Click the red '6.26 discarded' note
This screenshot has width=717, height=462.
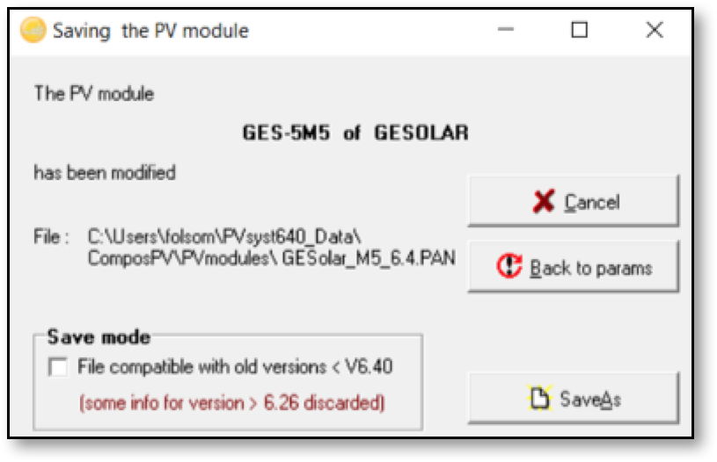pos(232,403)
